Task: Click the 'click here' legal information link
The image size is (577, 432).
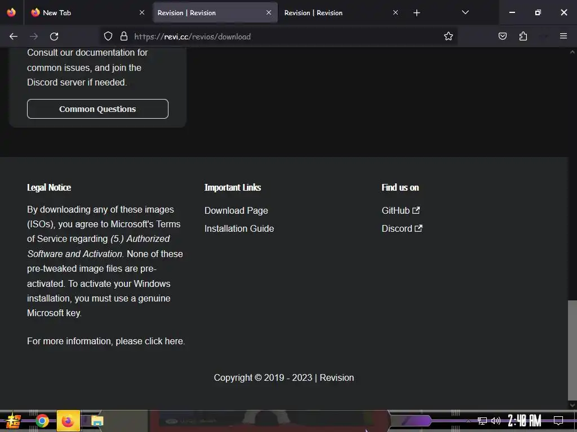Action: coord(164,341)
